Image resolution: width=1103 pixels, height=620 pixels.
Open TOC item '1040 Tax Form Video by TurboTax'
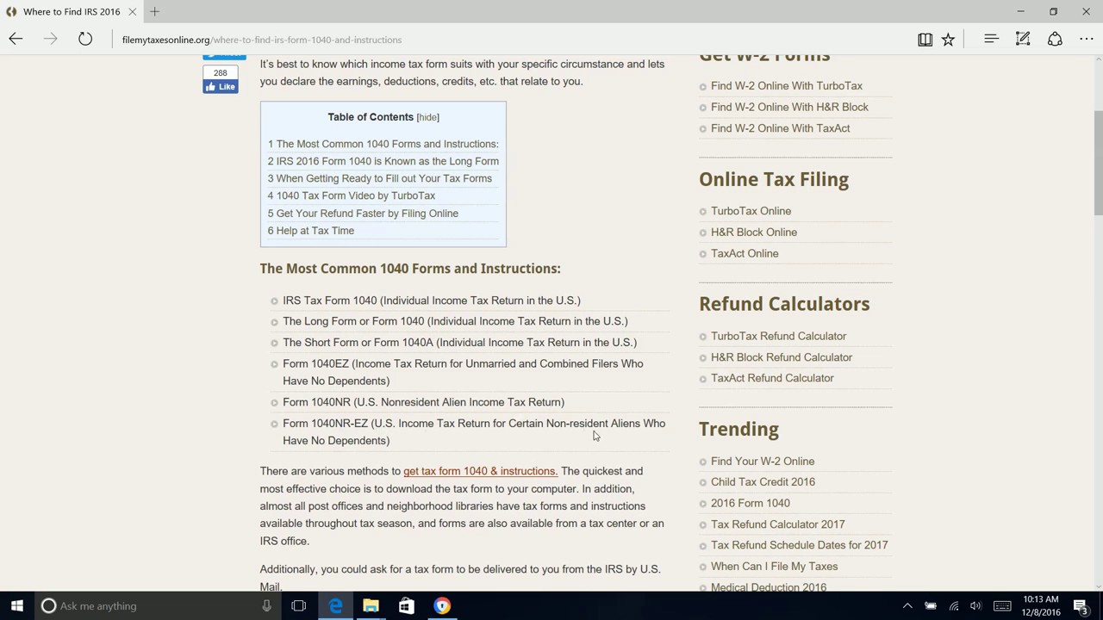[351, 195]
